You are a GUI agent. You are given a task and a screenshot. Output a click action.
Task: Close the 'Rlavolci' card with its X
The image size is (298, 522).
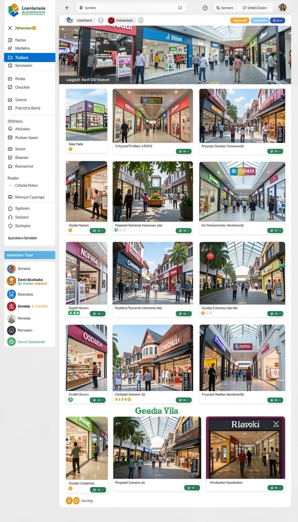coord(276,424)
